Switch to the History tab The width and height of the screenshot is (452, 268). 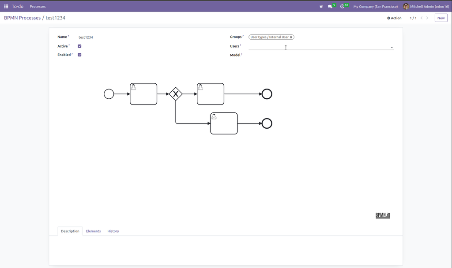tap(113, 231)
